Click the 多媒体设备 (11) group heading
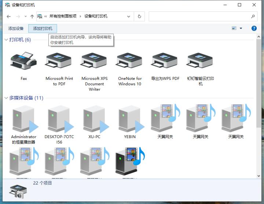 click(26, 98)
